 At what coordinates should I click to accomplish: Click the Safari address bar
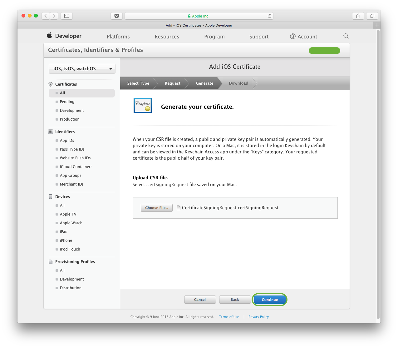199,16
